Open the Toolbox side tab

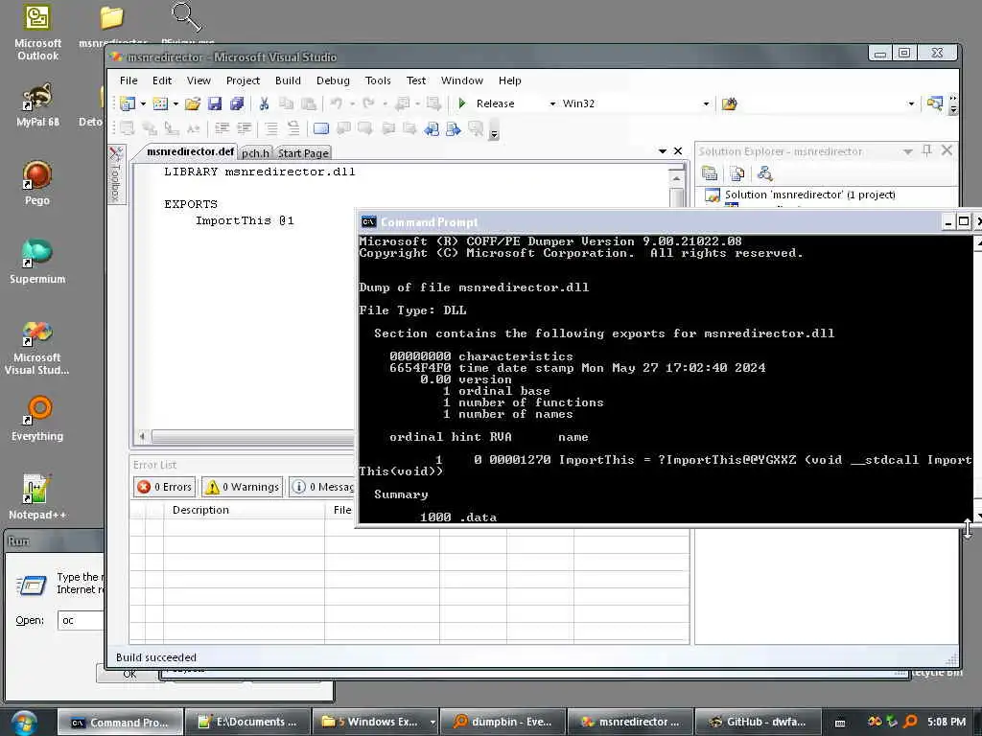click(x=115, y=174)
